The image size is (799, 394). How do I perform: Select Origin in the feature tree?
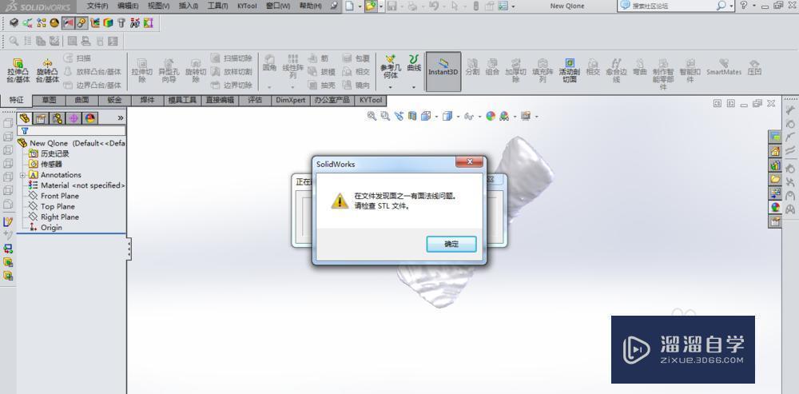46,227
